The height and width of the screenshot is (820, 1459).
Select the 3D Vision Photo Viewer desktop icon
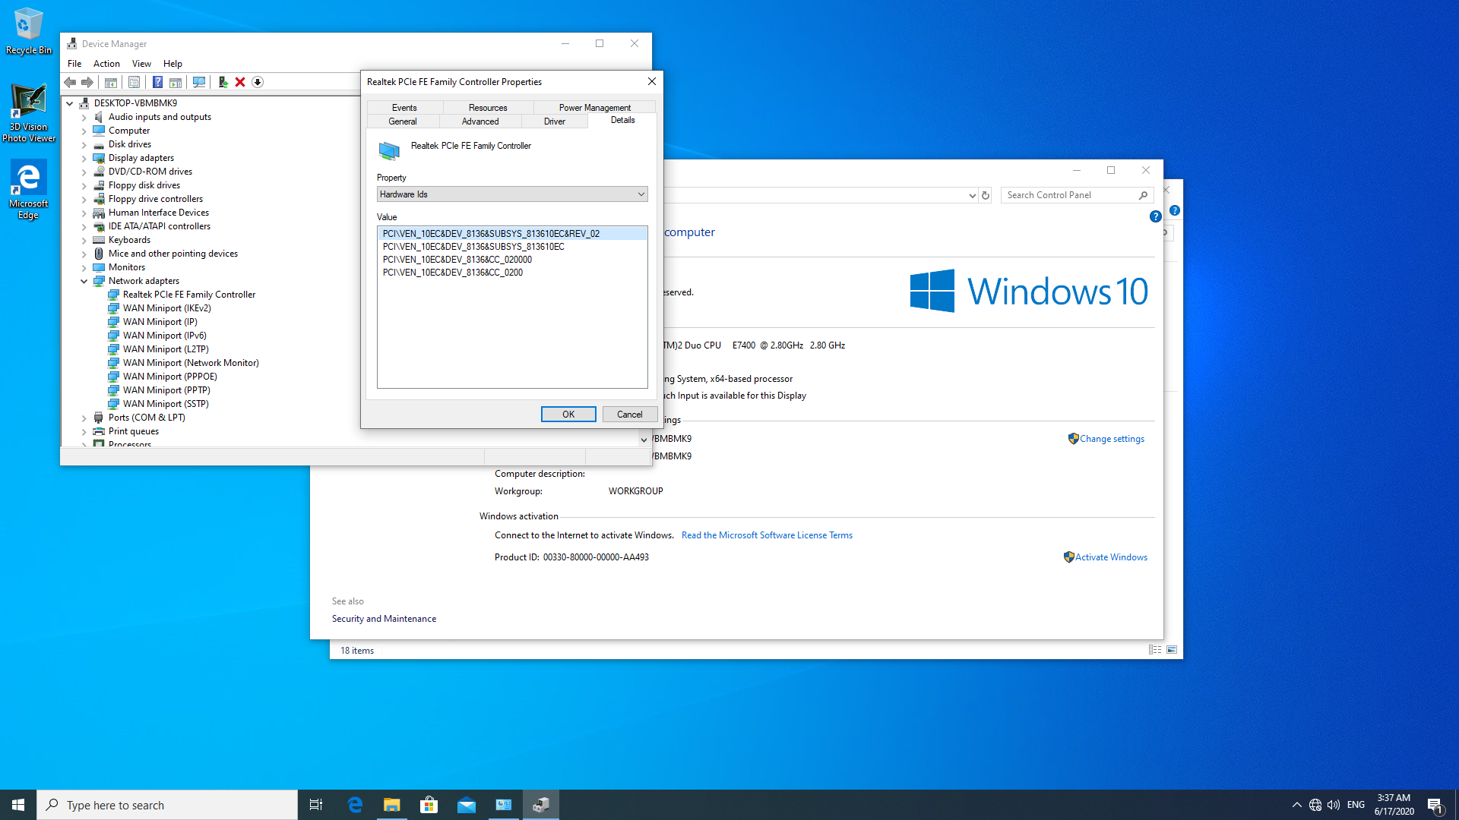pyautogui.click(x=29, y=112)
